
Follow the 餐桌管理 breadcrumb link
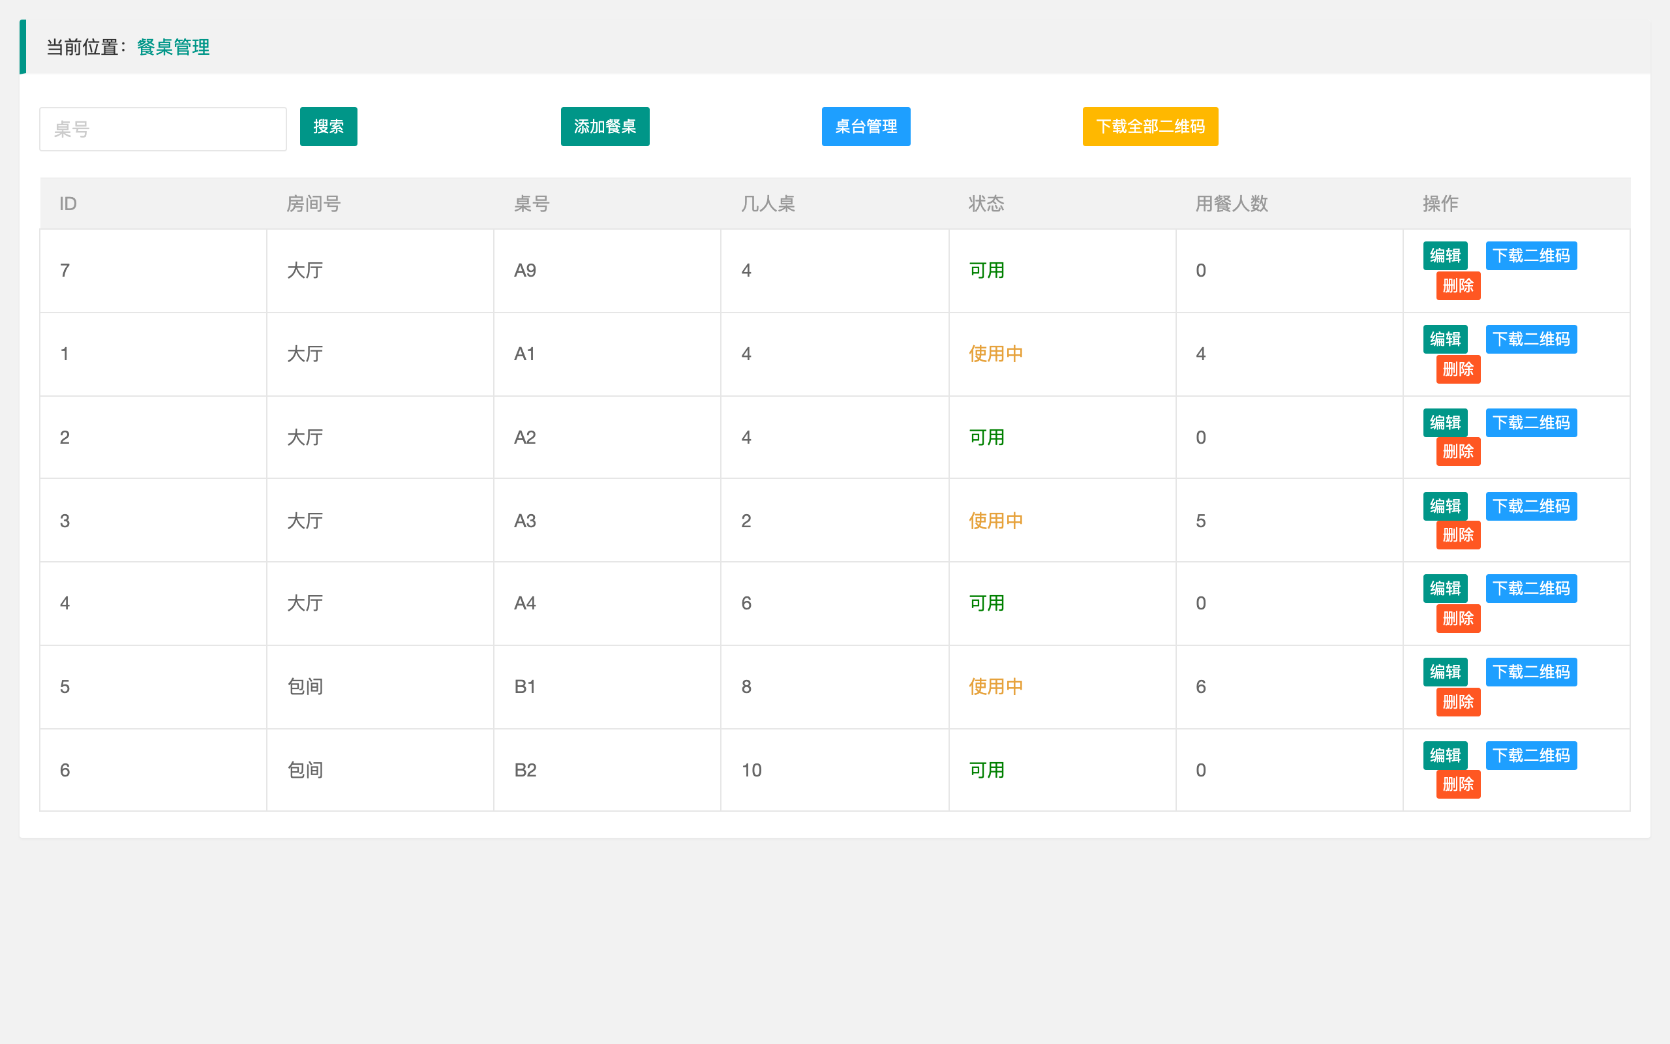pos(174,47)
